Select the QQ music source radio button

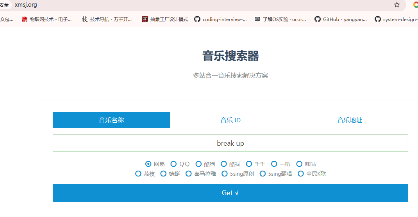174,164
